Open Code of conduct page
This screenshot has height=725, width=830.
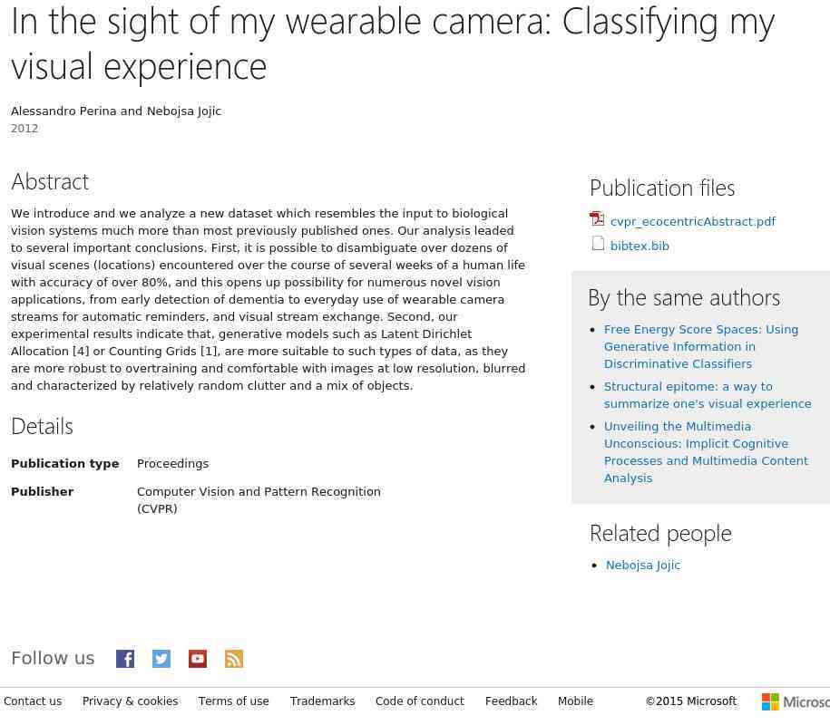419,701
